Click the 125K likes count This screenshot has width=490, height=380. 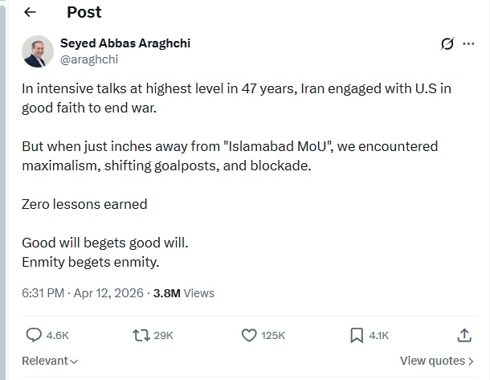pos(274,335)
